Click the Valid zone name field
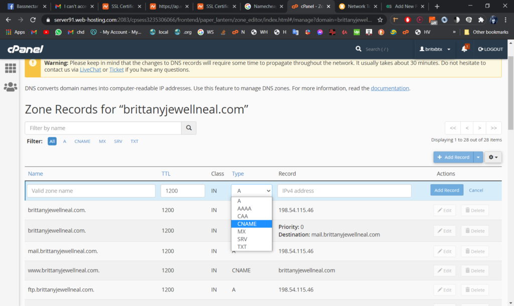514x306 pixels. point(91,191)
